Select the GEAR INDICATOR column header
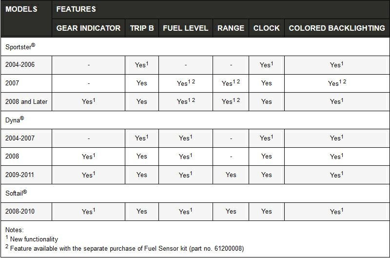Image resolution: width=390 pixels, height=258 pixels. click(x=88, y=28)
